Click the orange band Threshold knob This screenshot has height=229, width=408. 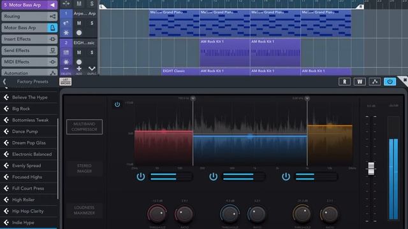point(302,214)
